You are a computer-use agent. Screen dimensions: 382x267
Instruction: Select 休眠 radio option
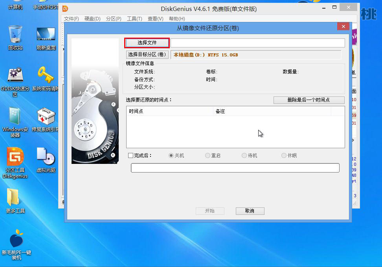[284, 156]
